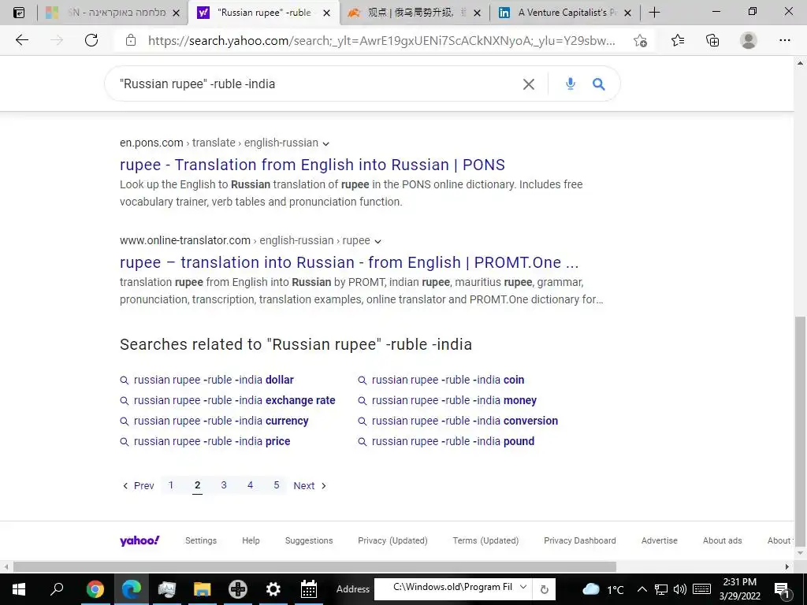Open the Collections icon
This screenshot has height=605, width=807.
point(712,40)
